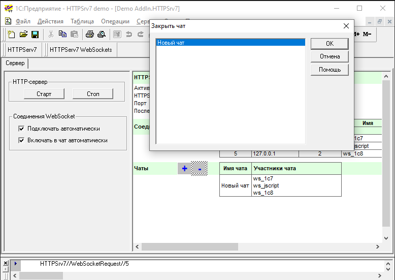
Task: Click the blue arrow marker in message panel
Action: [x=16, y=263]
